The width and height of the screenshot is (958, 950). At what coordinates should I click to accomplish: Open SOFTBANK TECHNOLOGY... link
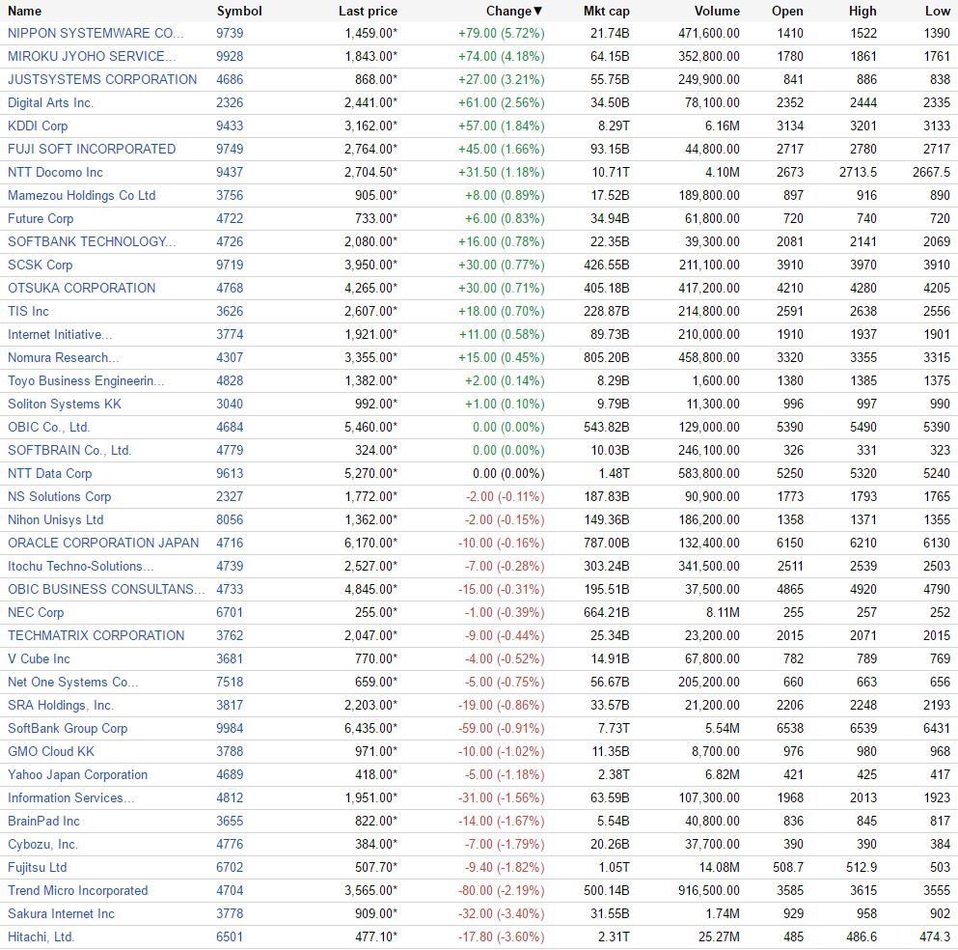[92, 242]
